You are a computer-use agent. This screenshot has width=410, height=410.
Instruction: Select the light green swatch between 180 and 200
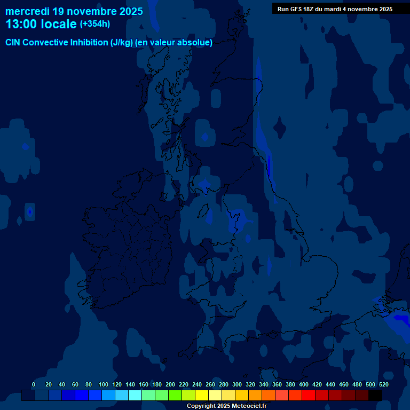pyautogui.click(x=162, y=395)
